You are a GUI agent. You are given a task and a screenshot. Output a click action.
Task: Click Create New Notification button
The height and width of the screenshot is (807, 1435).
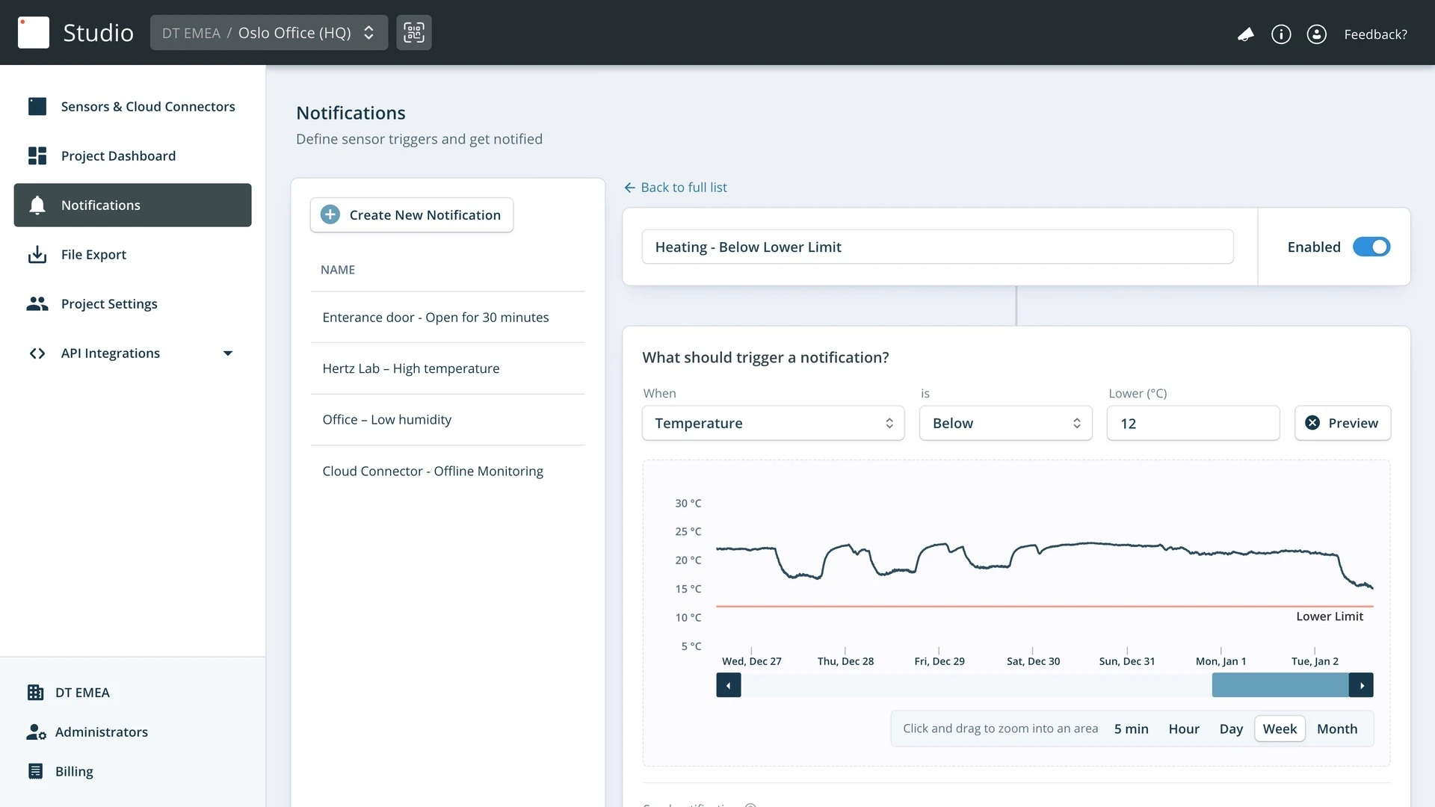coord(412,215)
